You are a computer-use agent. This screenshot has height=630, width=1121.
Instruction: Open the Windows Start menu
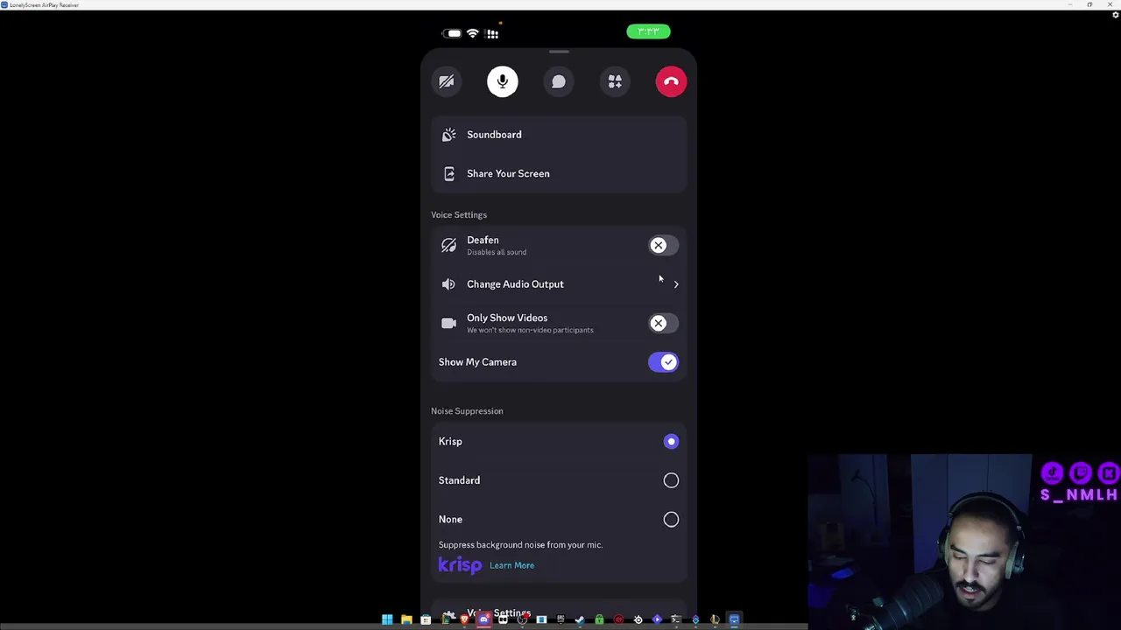pos(387,619)
